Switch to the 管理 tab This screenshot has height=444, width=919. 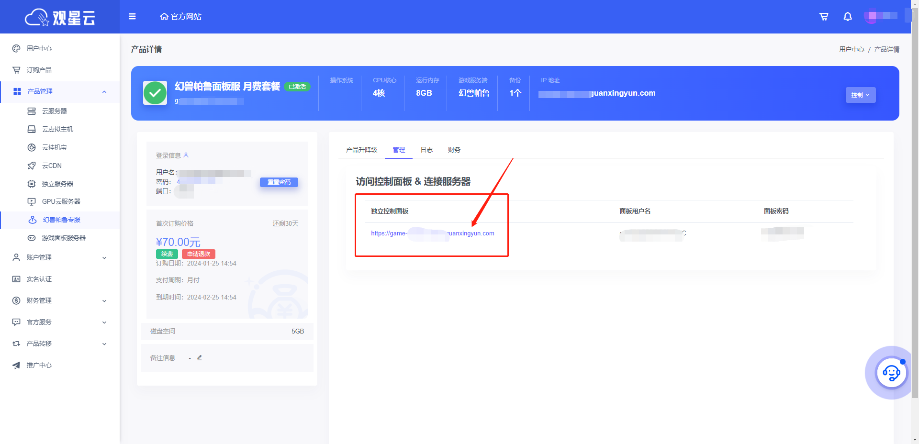click(399, 150)
